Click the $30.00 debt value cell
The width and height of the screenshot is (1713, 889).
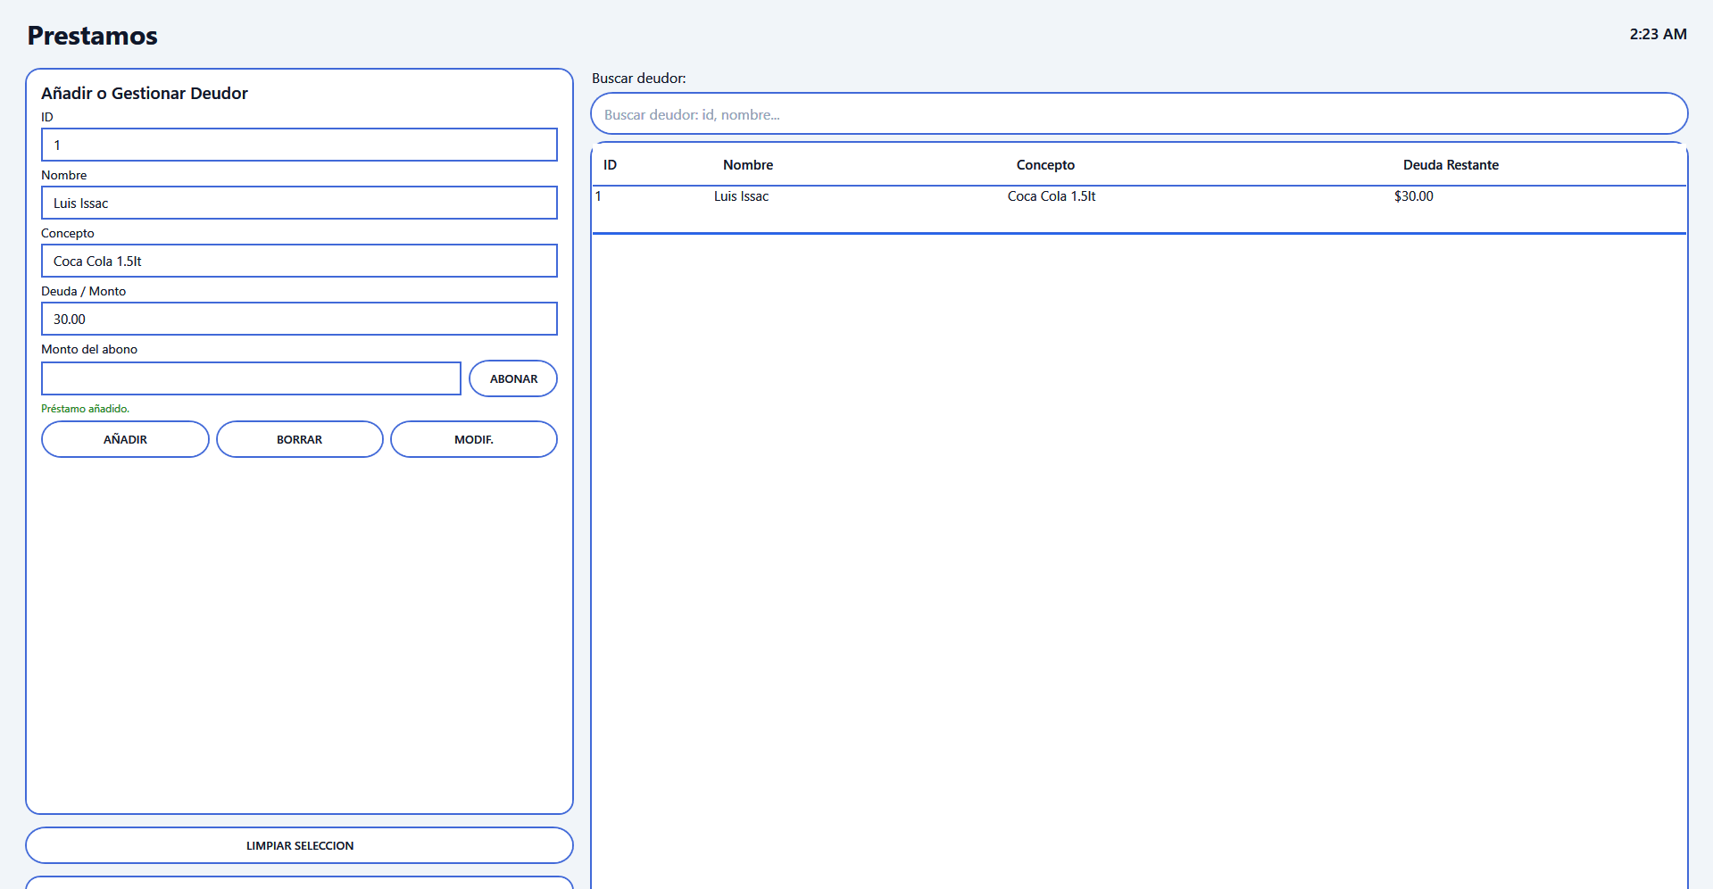click(x=1414, y=196)
